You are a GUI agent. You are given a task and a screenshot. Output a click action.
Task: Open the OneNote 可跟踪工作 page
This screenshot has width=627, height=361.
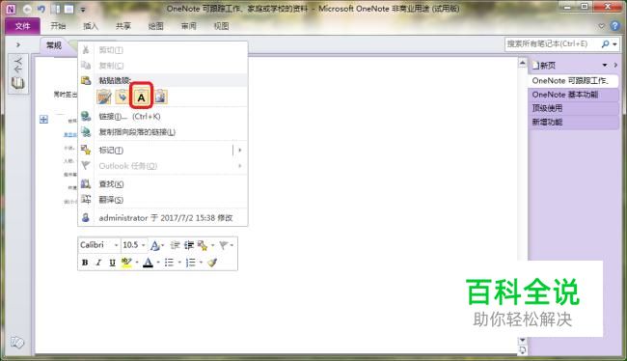573,81
